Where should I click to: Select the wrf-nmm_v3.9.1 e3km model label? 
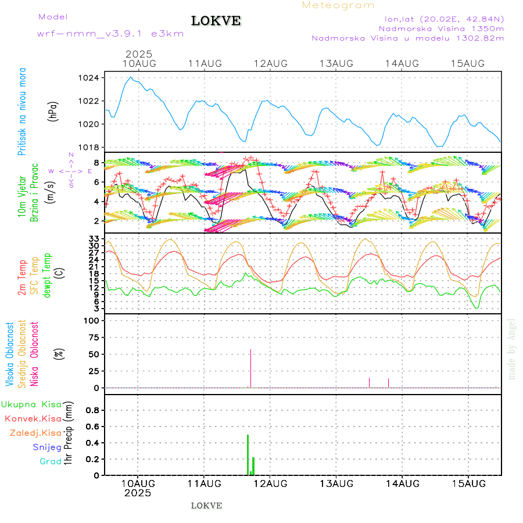pyautogui.click(x=110, y=34)
